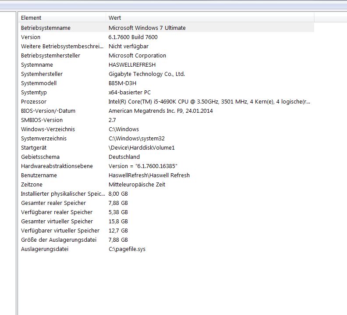Click Gigabyte Technology Co., Ltd. value
Image resolution: width=347 pixels, height=315 pixels.
[x=146, y=74]
